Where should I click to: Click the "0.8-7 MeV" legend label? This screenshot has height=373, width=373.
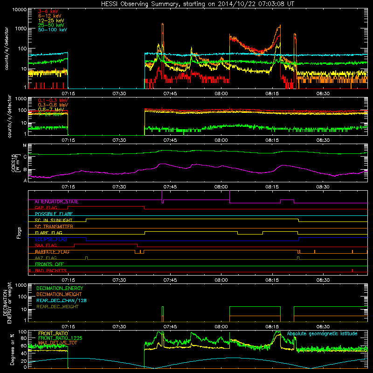(x=51, y=110)
